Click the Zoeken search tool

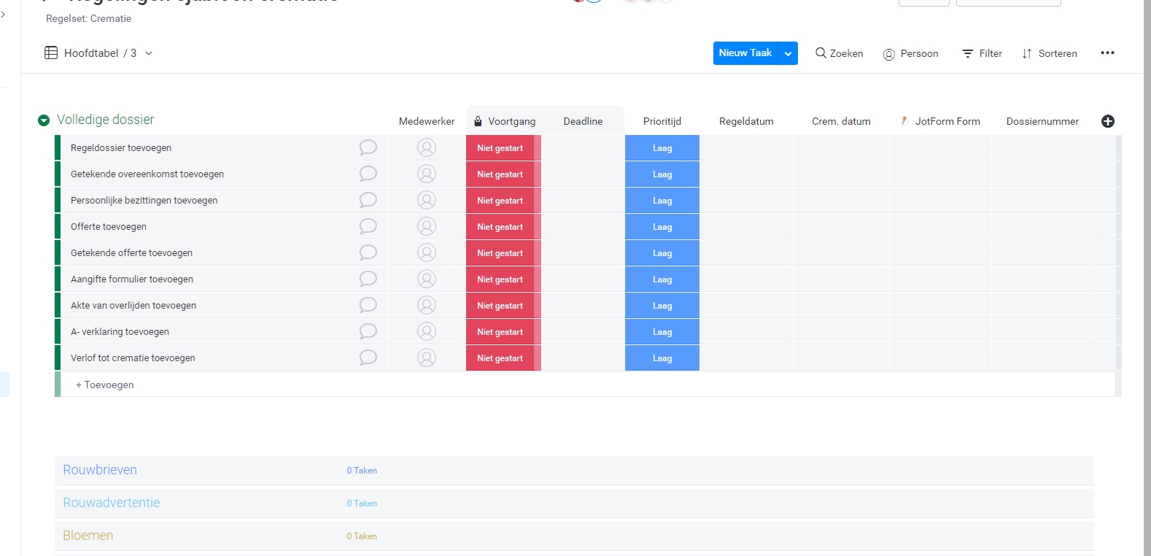click(840, 53)
